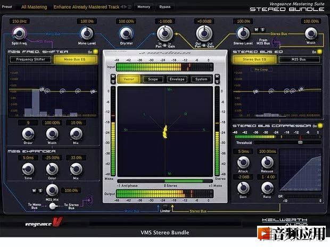
Task: Select the Stereo Bus EQ tab
Action: click(254, 59)
